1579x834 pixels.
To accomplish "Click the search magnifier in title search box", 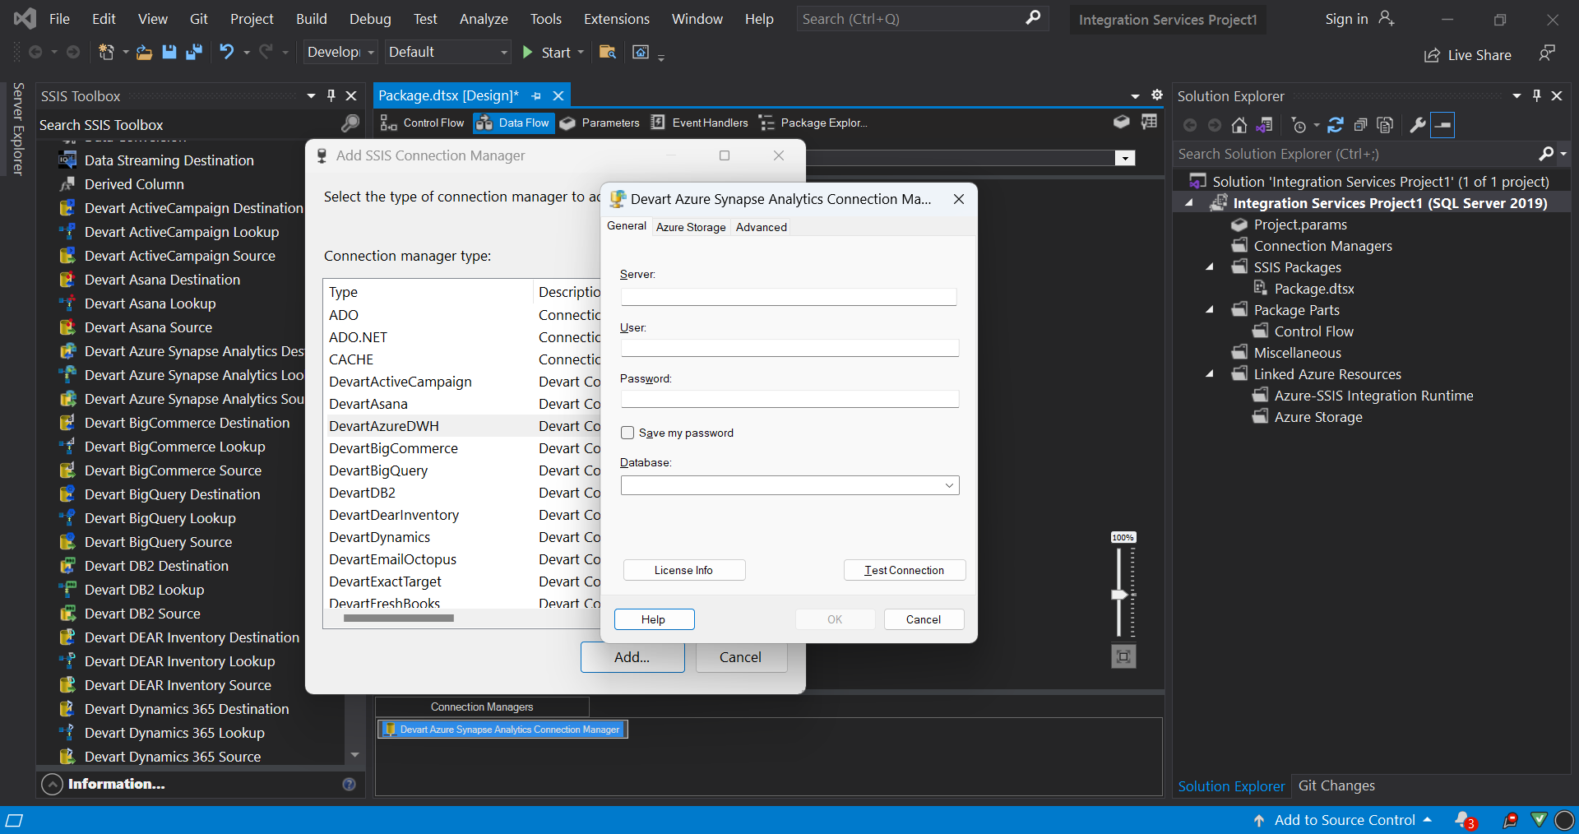I will (1033, 18).
